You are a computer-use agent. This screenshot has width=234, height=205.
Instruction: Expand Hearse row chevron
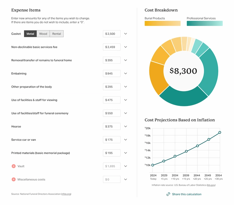click(x=125, y=126)
